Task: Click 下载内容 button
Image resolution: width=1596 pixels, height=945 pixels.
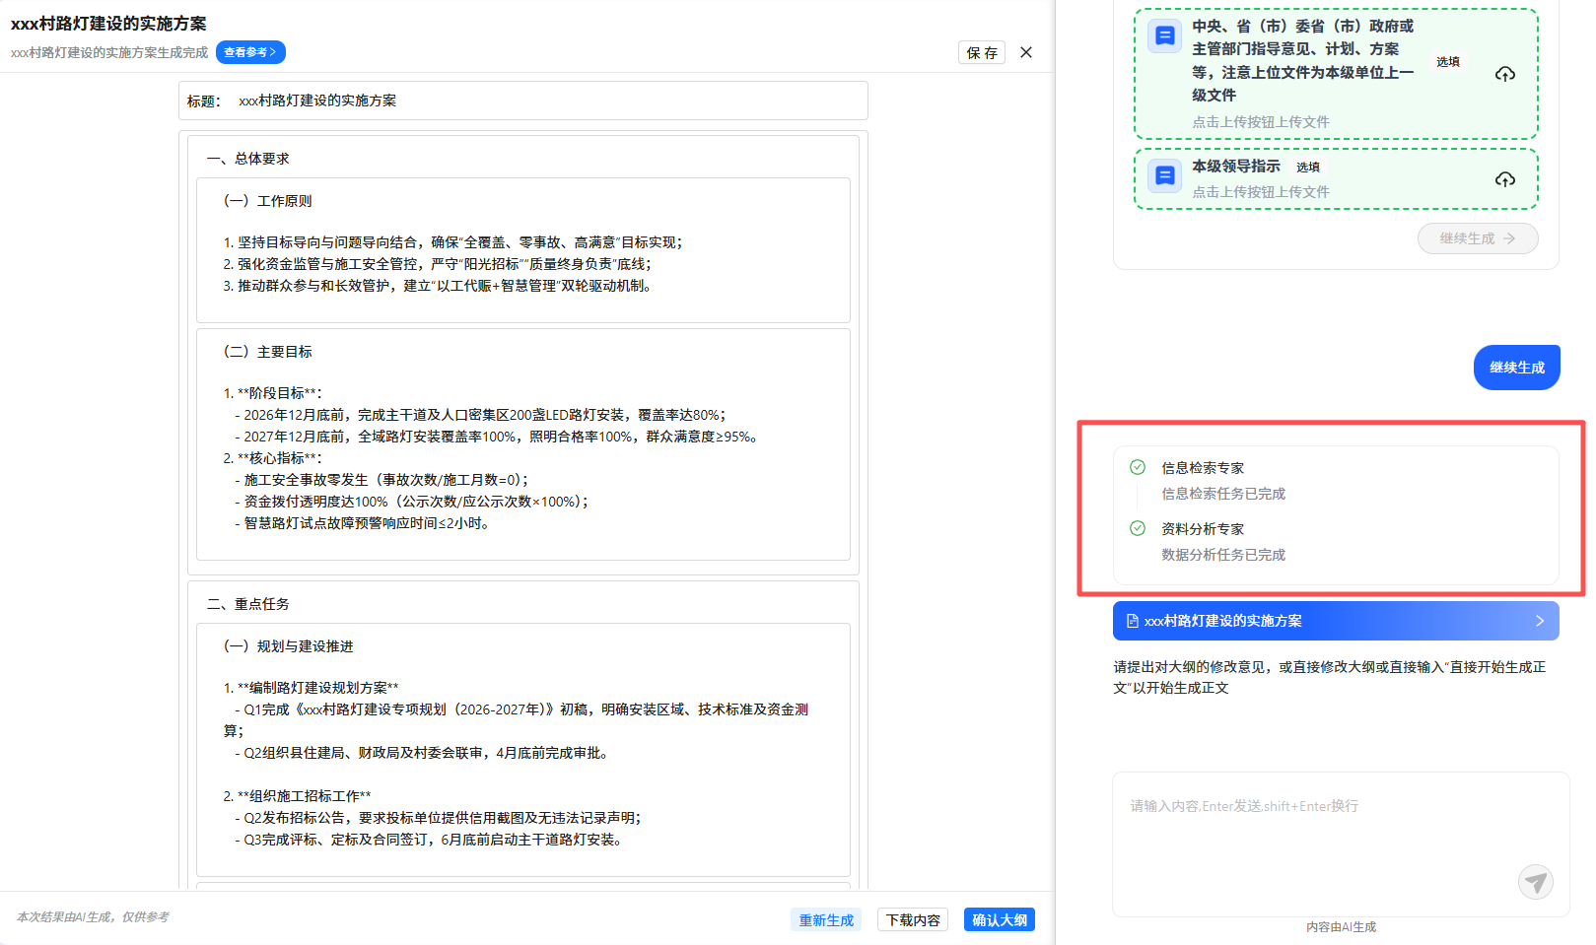Action: [x=912, y=919]
